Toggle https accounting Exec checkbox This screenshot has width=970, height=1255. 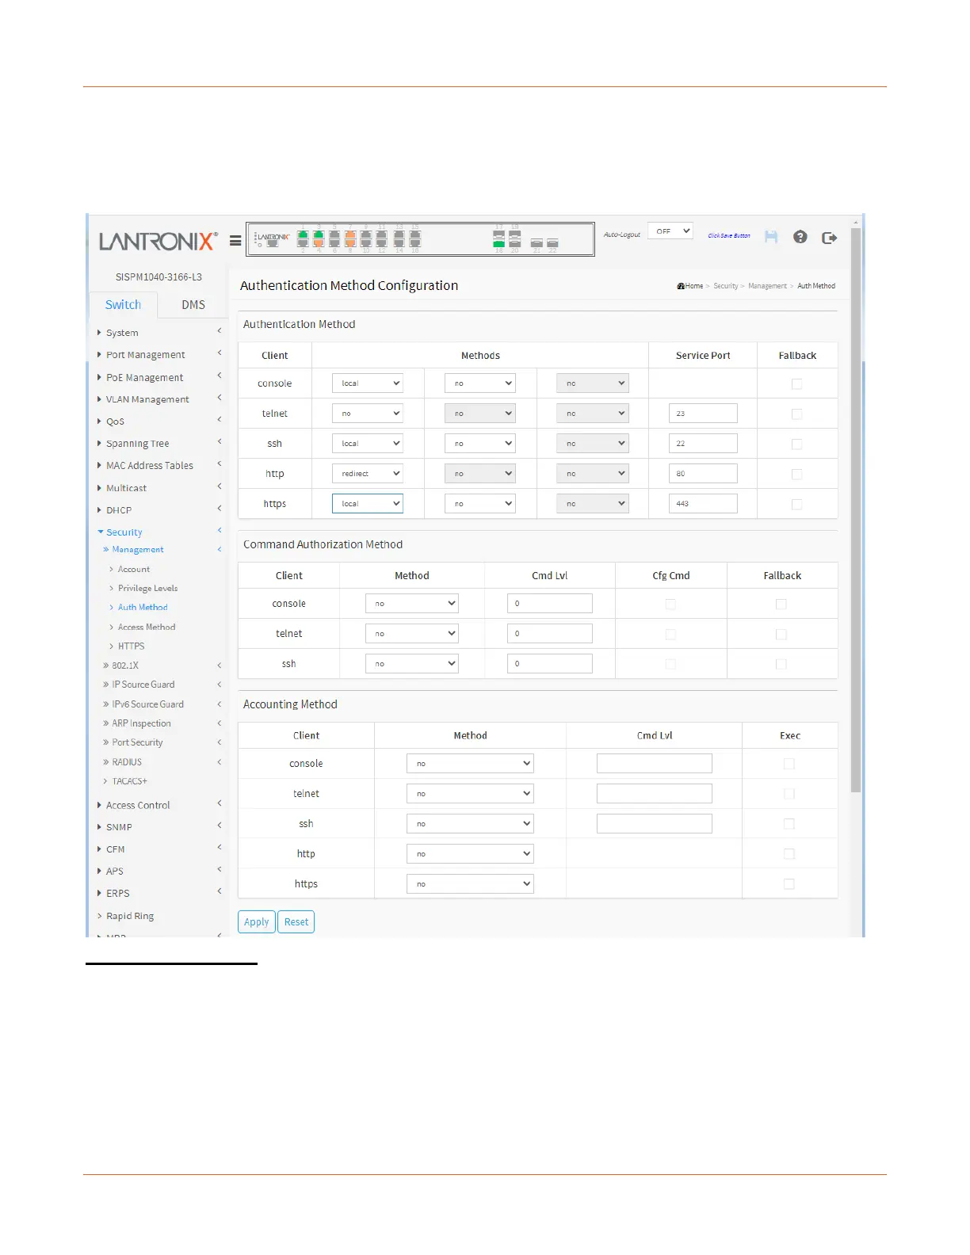point(789,885)
